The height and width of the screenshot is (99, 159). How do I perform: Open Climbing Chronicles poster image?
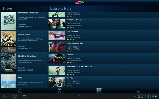[x=9, y=63]
